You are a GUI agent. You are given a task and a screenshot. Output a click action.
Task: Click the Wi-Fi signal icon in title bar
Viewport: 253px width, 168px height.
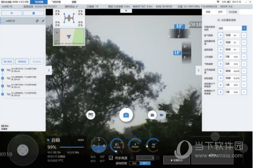tap(218, 2)
